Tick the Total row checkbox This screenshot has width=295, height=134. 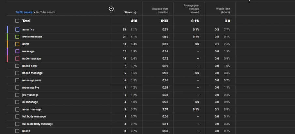(x=17, y=21)
